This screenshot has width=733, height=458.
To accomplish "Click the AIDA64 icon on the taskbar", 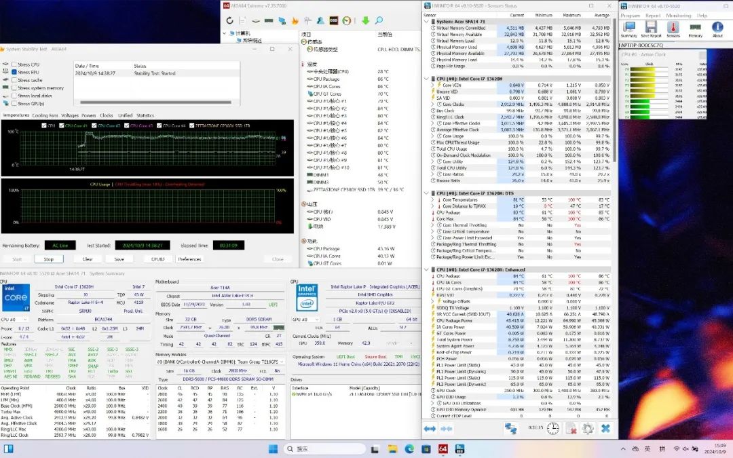I will point(443,449).
